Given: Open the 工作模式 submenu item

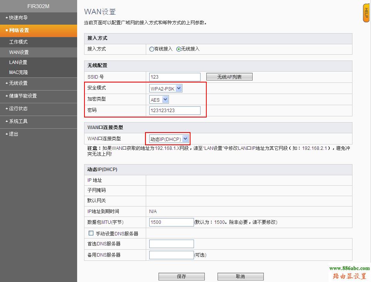Looking at the screenshot, I should click(x=38, y=42).
